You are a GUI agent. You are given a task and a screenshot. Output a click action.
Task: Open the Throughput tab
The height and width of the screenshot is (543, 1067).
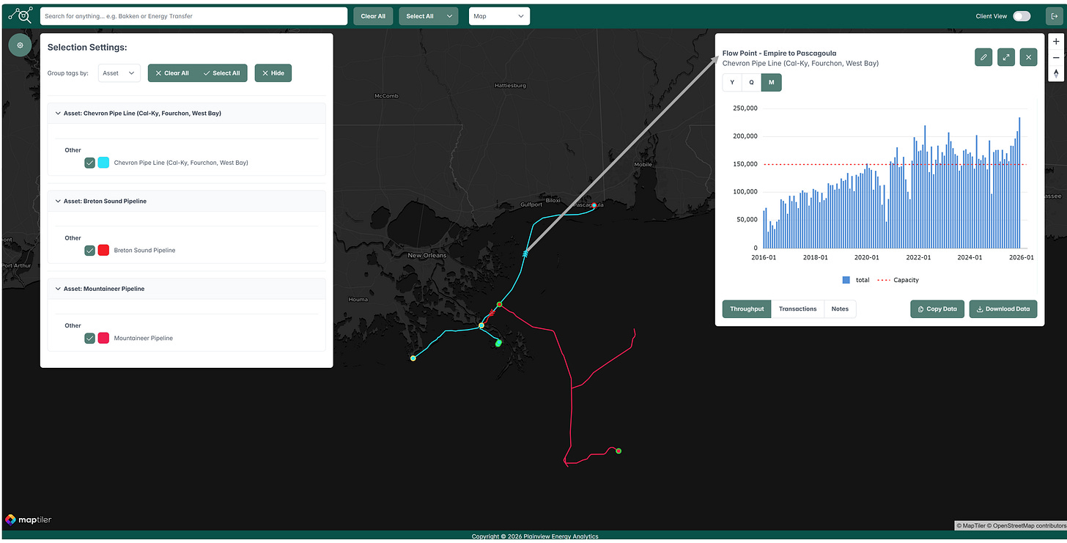(x=747, y=309)
